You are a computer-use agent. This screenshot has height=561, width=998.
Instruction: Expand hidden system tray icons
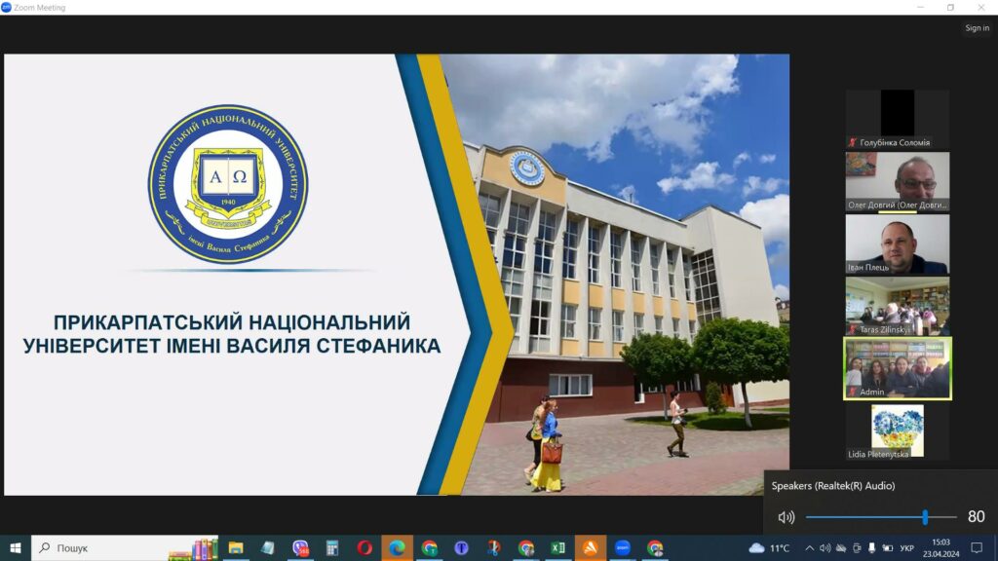809,548
